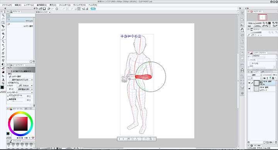278x150 pixels.
Task: Open the フィルター(I) menu
Action: (65, 5)
